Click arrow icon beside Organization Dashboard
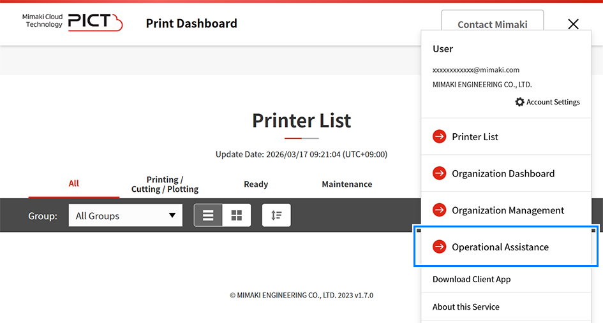 point(439,173)
